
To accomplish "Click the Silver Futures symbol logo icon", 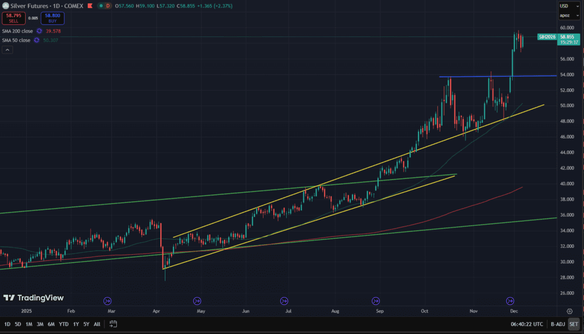I will tap(5, 6).
